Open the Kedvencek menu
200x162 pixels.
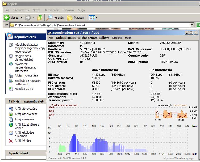click(51, 10)
